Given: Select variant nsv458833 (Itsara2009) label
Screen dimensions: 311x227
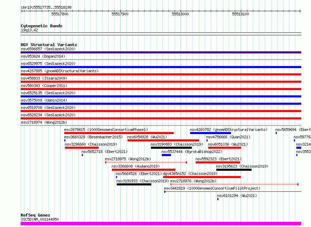Looking at the screenshot, I should [44, 78].
